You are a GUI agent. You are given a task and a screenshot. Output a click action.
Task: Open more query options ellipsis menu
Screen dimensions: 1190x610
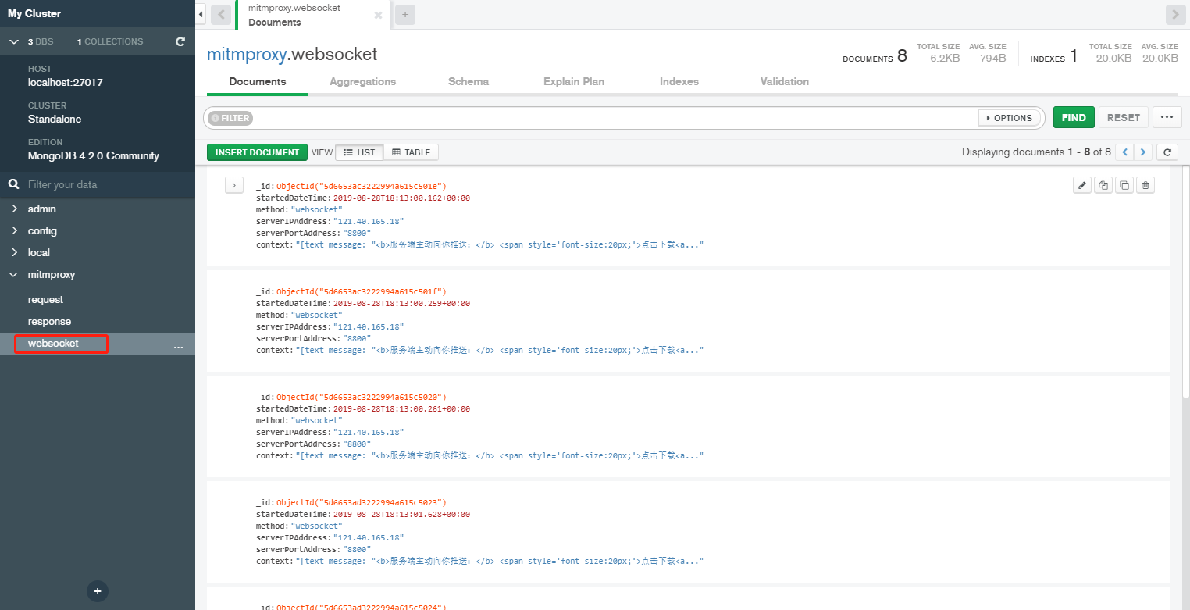pyautogui.click(x=1167, y=117)
